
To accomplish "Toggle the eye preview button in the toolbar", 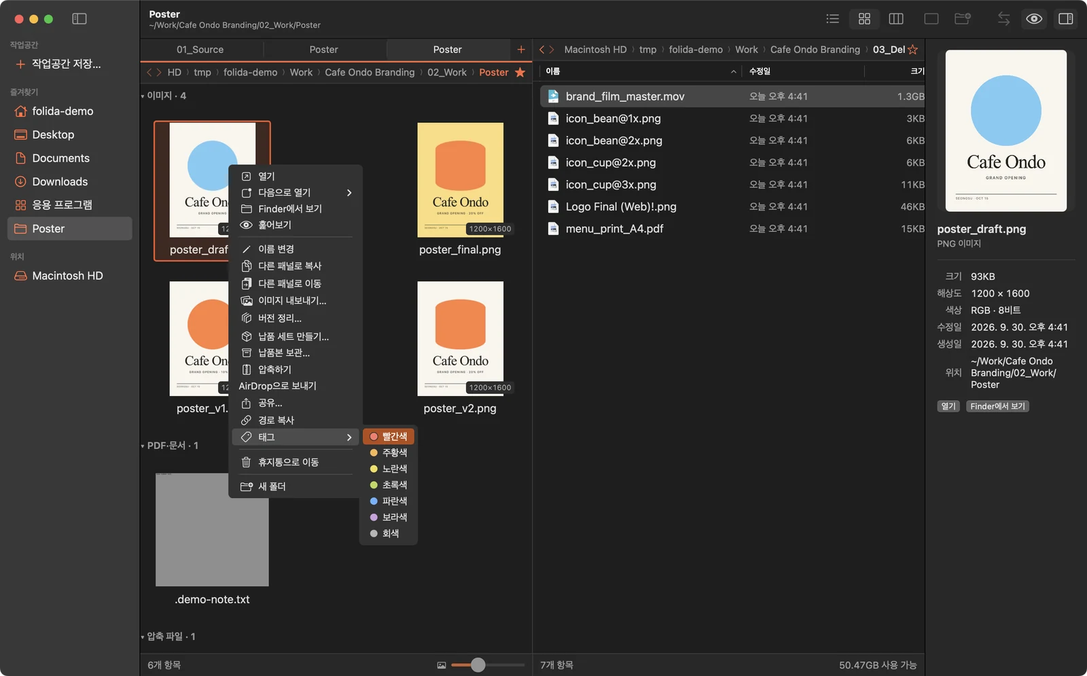I will point(1034,19).
